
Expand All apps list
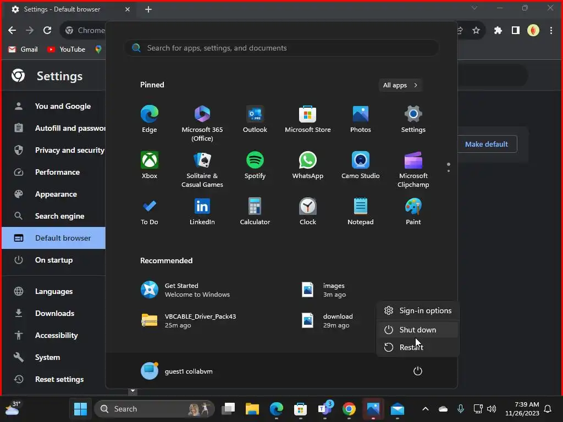click(x=400, y=85)
